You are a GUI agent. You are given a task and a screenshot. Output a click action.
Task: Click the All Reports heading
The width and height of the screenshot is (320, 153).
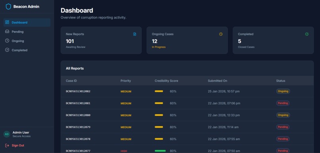click(x=75, y=68)
